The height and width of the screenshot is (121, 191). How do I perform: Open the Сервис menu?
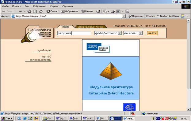point(54,6)
